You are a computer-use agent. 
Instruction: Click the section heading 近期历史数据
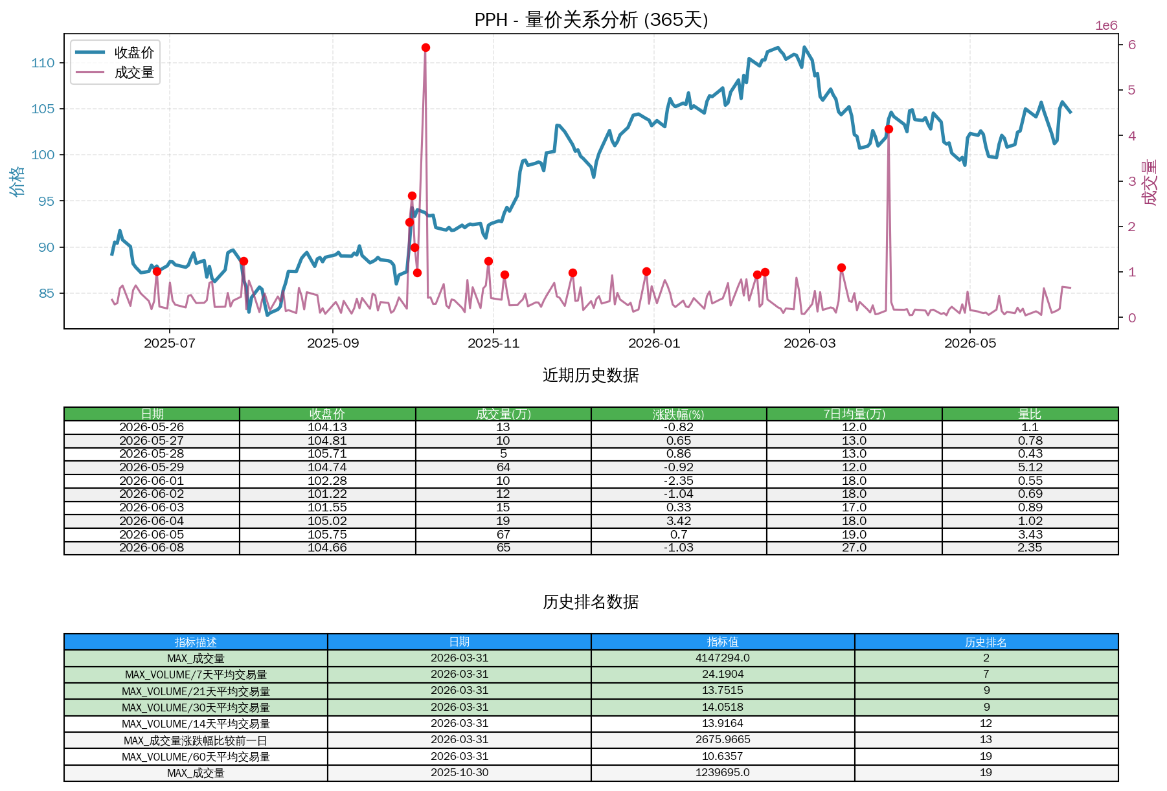[591, 375]
